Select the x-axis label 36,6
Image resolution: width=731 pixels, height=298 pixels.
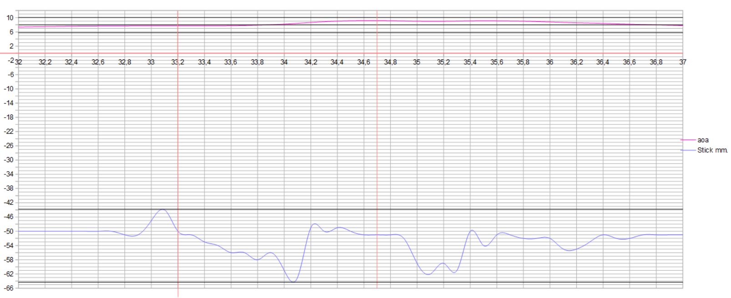(629, 62)
